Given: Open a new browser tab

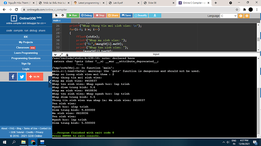Looking at the screenshot, I should [x=216, y=3].
